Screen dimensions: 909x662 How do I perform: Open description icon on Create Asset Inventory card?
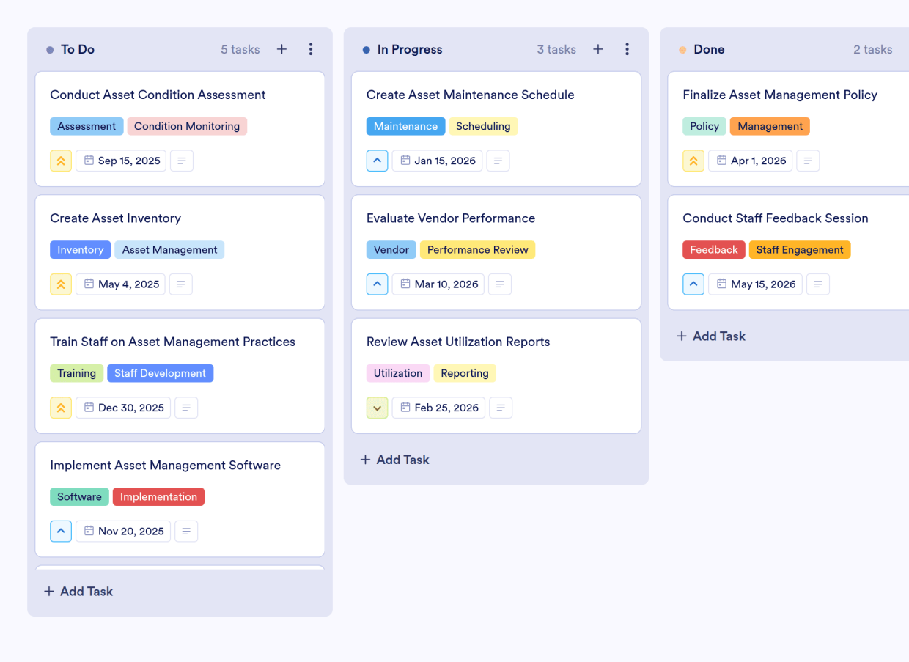(181, 284)
